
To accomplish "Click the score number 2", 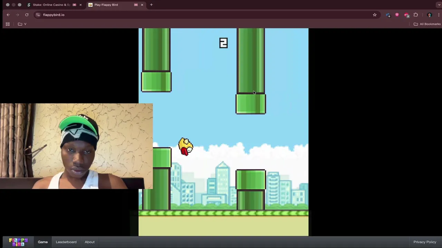I will [x=223, y=43].
